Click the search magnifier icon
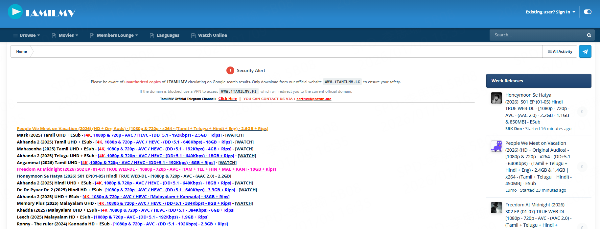The width and height of the screenshot is (600, 229). (x=589, y=35)
